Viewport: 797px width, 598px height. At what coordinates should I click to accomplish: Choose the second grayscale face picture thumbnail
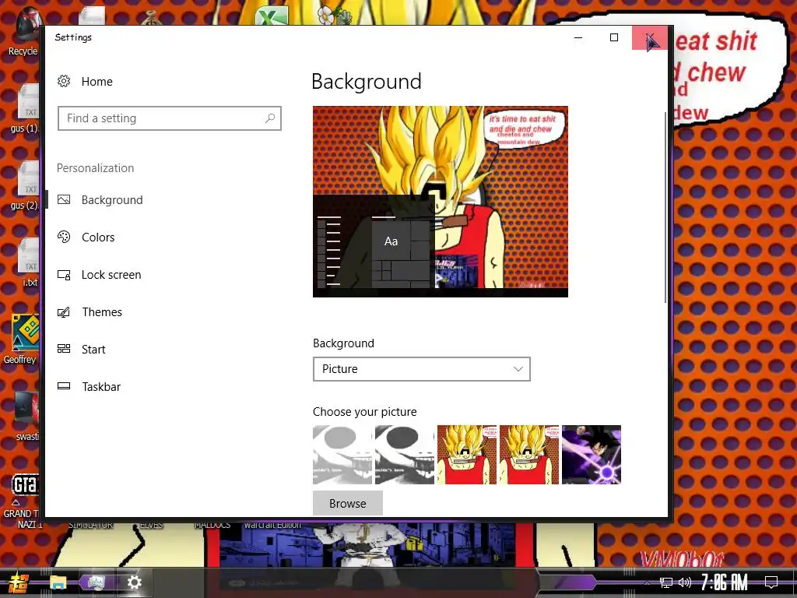coord(405,455)
